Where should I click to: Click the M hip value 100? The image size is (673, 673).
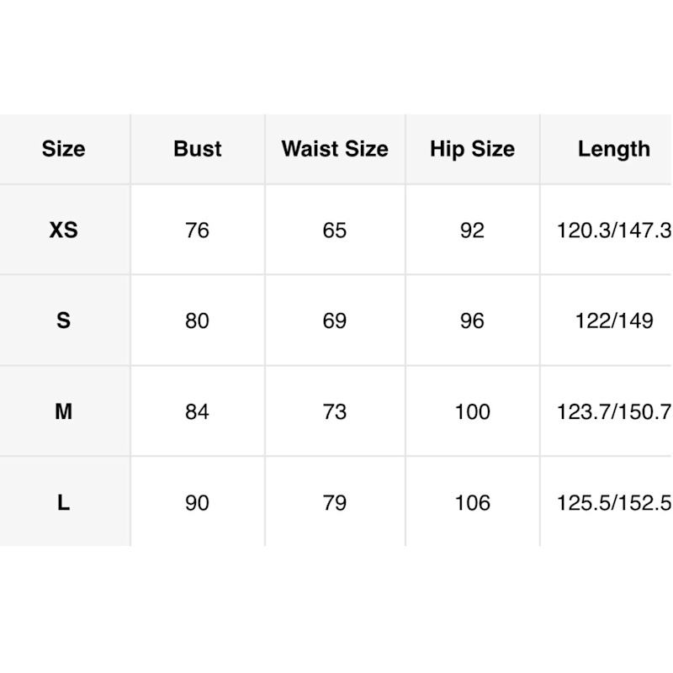click(x=472, y=411)
